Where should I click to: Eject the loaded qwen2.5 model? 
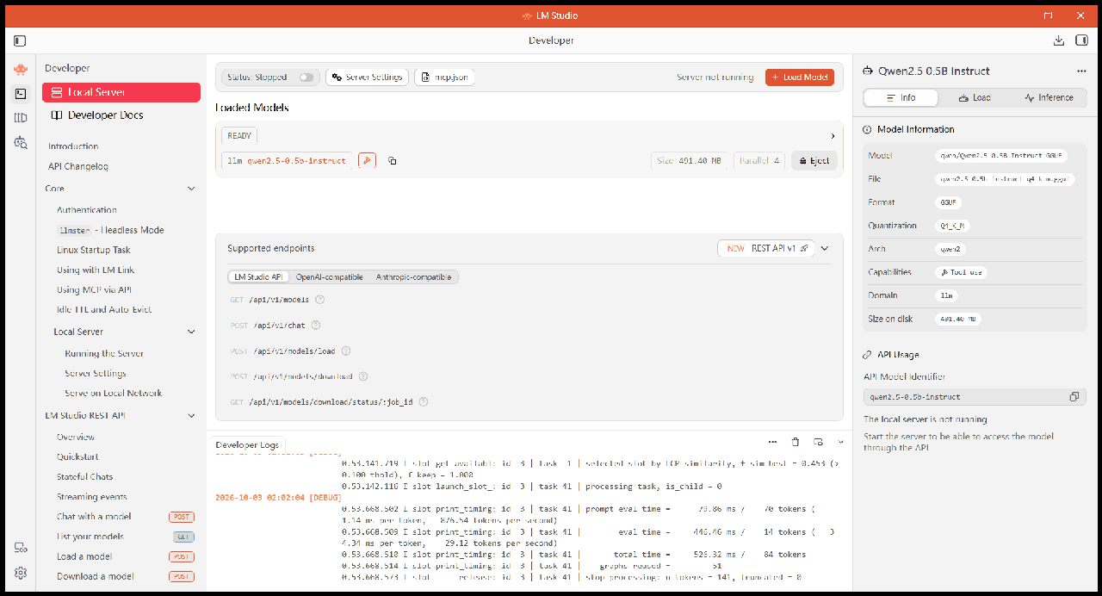(x=814, y=161)
